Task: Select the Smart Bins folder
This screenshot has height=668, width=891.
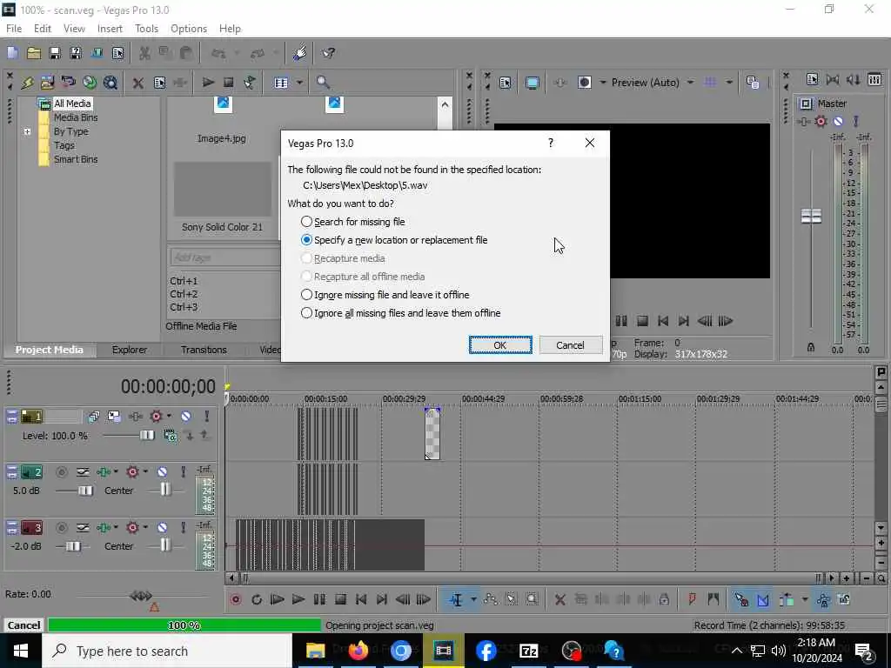Action: [x=76, y=160]
